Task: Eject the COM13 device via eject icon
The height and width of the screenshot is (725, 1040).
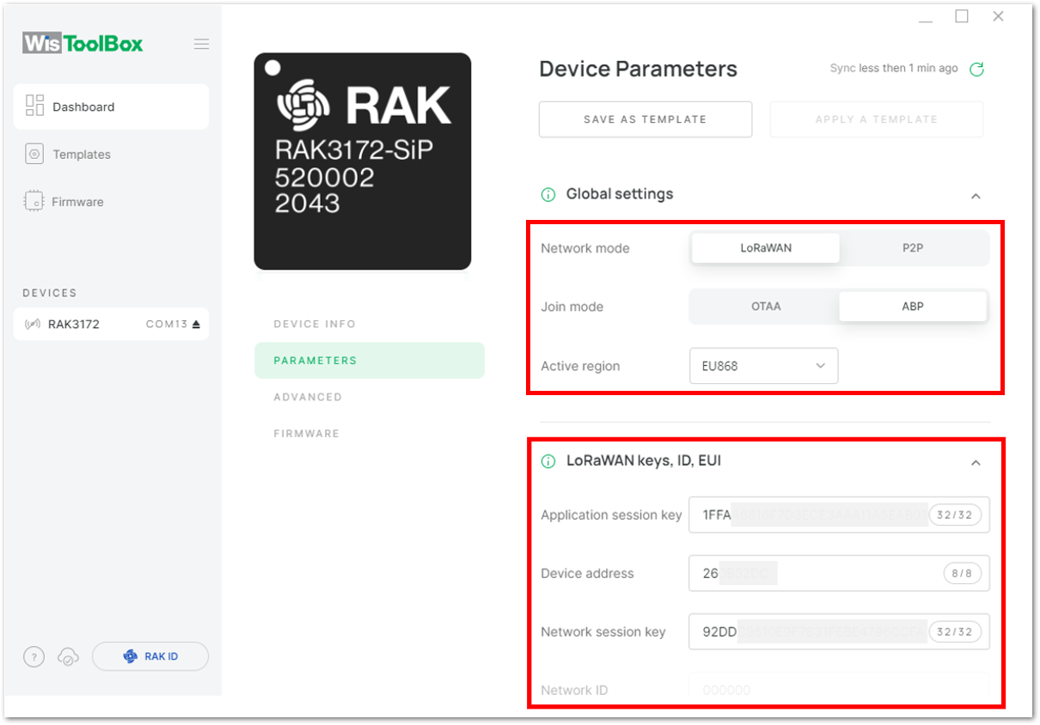Action: (196, 325)
